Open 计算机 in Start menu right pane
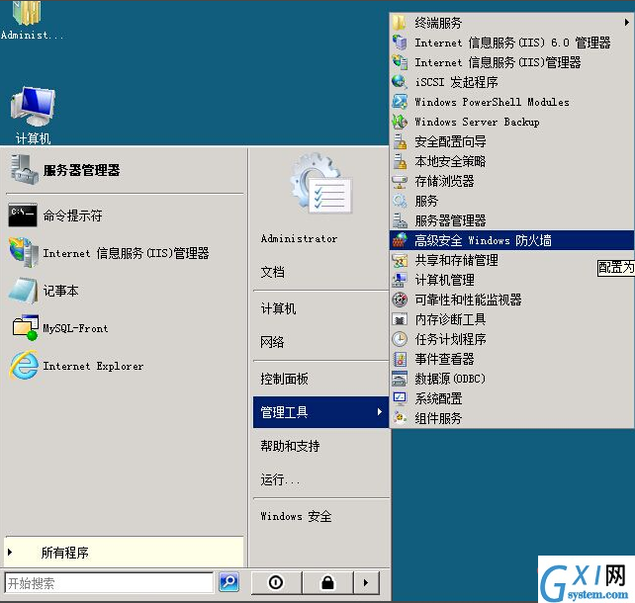This screenshot has height=603, width=635. pos(278,308)
